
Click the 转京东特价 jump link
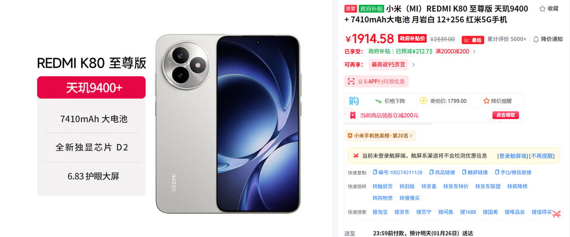click(x=456, y=186)
